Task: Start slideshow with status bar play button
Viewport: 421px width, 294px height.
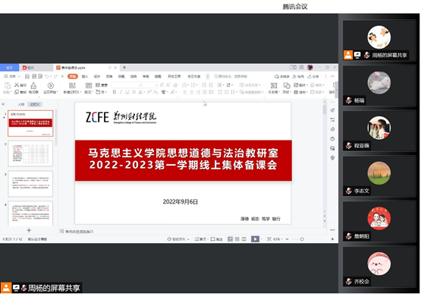Action: click(x=255, y=239)
